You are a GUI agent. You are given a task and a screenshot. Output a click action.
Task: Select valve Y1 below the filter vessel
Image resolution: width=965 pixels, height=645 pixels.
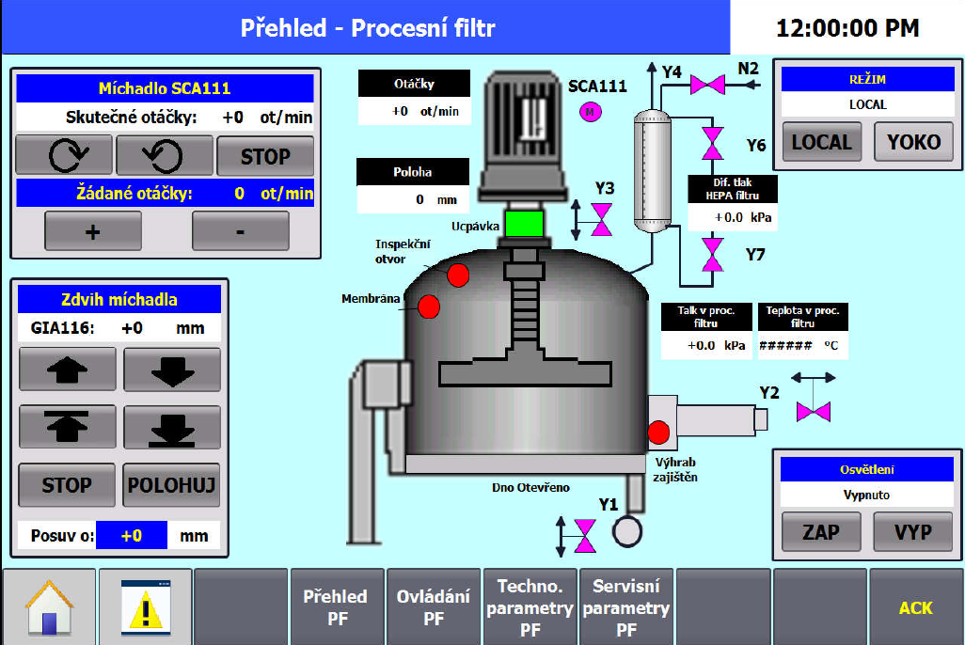[585, 537]
